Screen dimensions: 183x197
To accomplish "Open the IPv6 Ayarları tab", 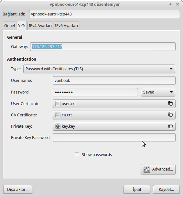I will point(66,26).
